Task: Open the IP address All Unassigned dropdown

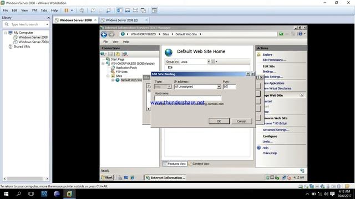Action: coord(219,87)
